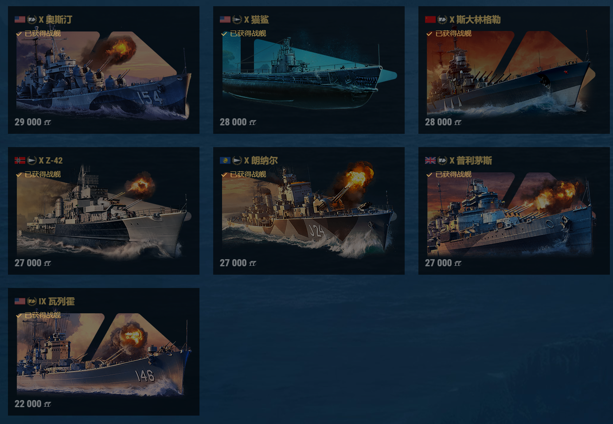Click the 已获得战舰 checkmark on the 奥斯汀 card

pyautogui.click(x=19, y=34)
